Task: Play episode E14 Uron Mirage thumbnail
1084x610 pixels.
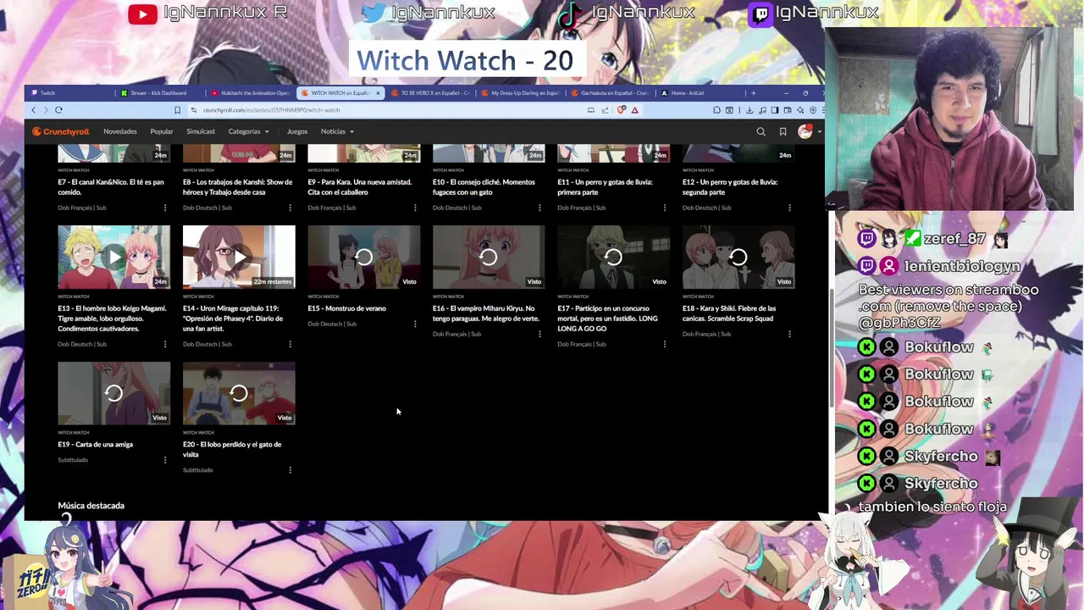Action: pyautogui.click(x=239, y=257)
